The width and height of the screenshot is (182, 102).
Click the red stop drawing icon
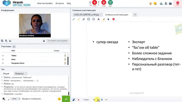[x=113, y=19]
